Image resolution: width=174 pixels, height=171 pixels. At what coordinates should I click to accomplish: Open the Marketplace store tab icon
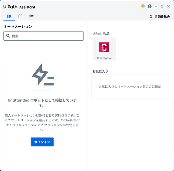click(32, 16)
